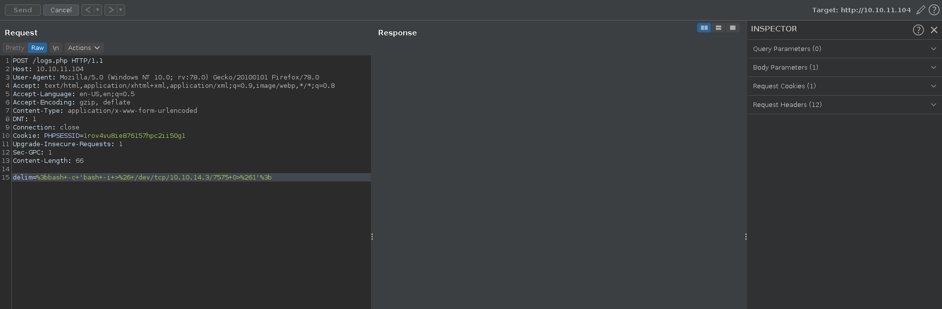Toggle the \n non-printable characters button
The image size is (942, 309).
[55, 48]
